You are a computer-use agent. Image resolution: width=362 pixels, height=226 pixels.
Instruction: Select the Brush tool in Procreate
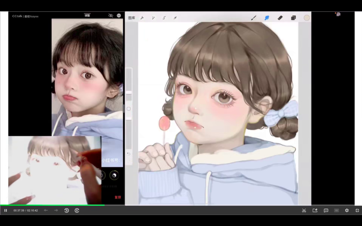click(x=253, y=18)
